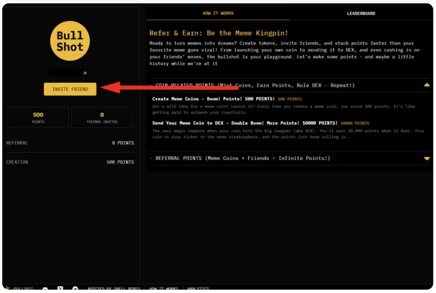Open the How It Works footer link

point(163,289)
